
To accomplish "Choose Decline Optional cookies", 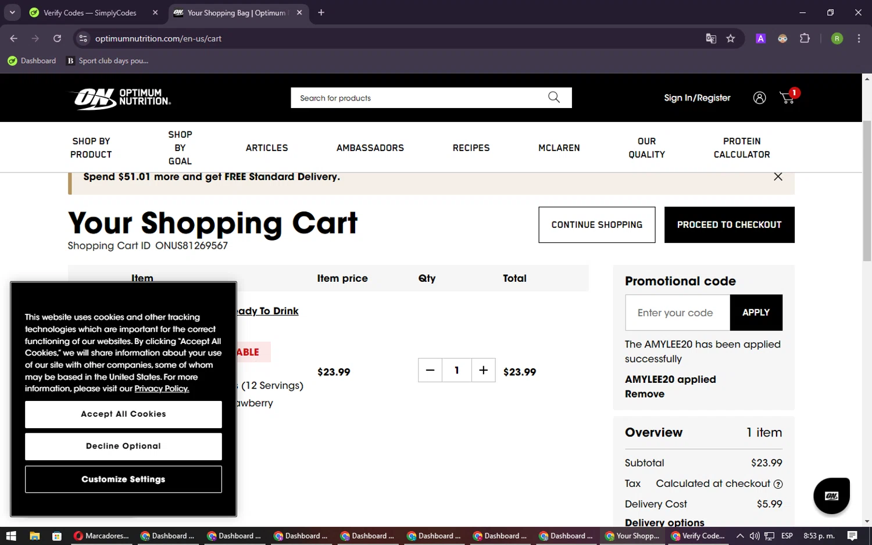I will click(x=123, y=446).
